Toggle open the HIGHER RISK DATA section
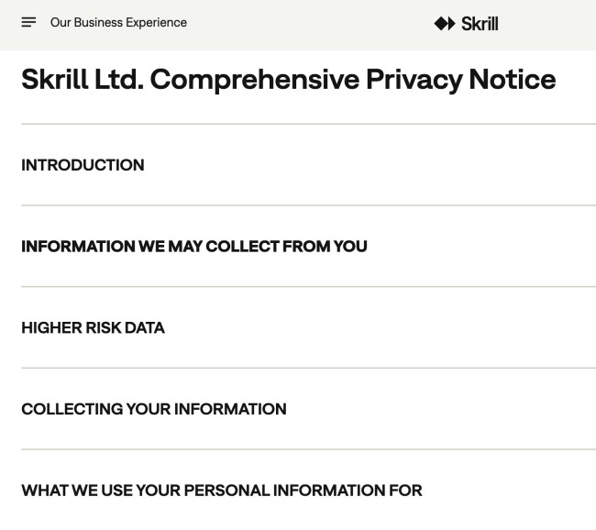The image size is (596, 530). (93, 327)
